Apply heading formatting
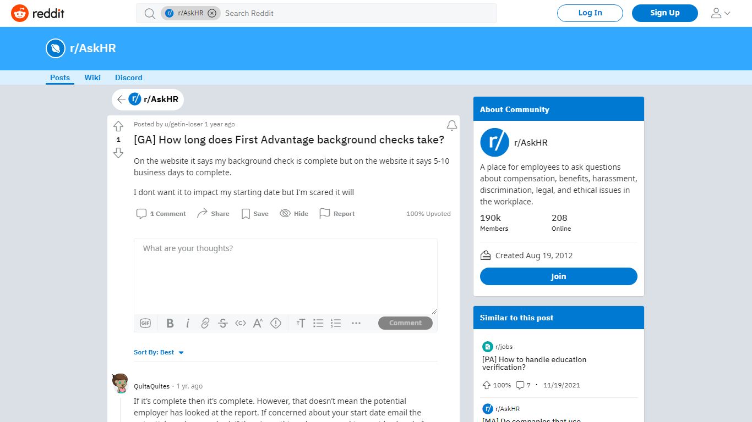 click(x=301, y=323)
